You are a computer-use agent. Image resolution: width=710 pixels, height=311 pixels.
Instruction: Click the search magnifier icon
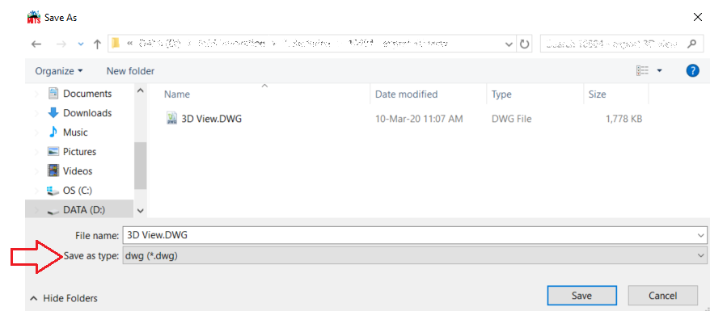(691, 44)
